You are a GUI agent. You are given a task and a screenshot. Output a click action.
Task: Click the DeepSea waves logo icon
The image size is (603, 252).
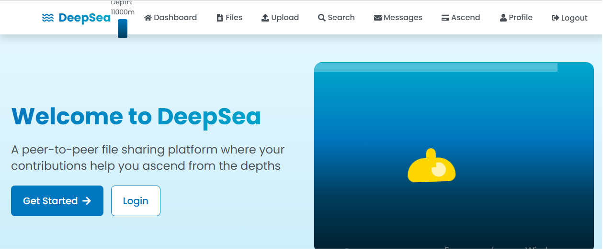pyautogui.click(x=47, y=18)
